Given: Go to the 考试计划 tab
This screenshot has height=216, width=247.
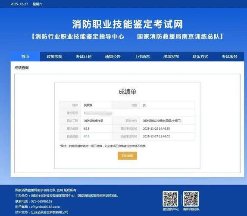Looking at the screenshot, I should tap(84, 57).
